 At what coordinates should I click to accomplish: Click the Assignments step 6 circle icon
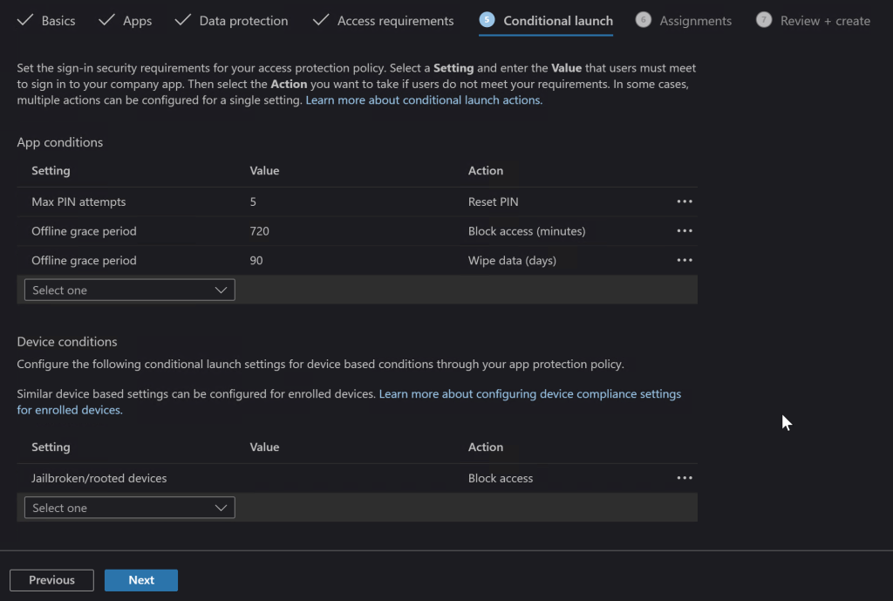point(644,20)
